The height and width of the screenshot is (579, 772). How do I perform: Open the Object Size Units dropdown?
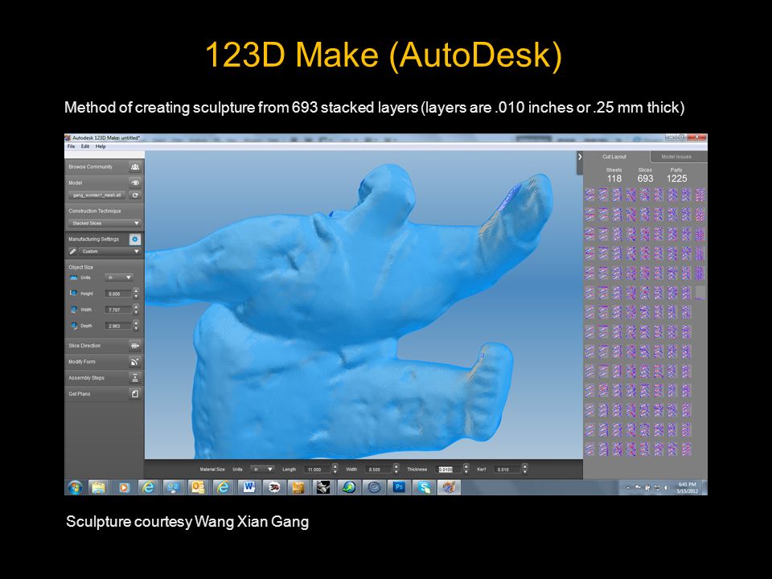(119, 277)
